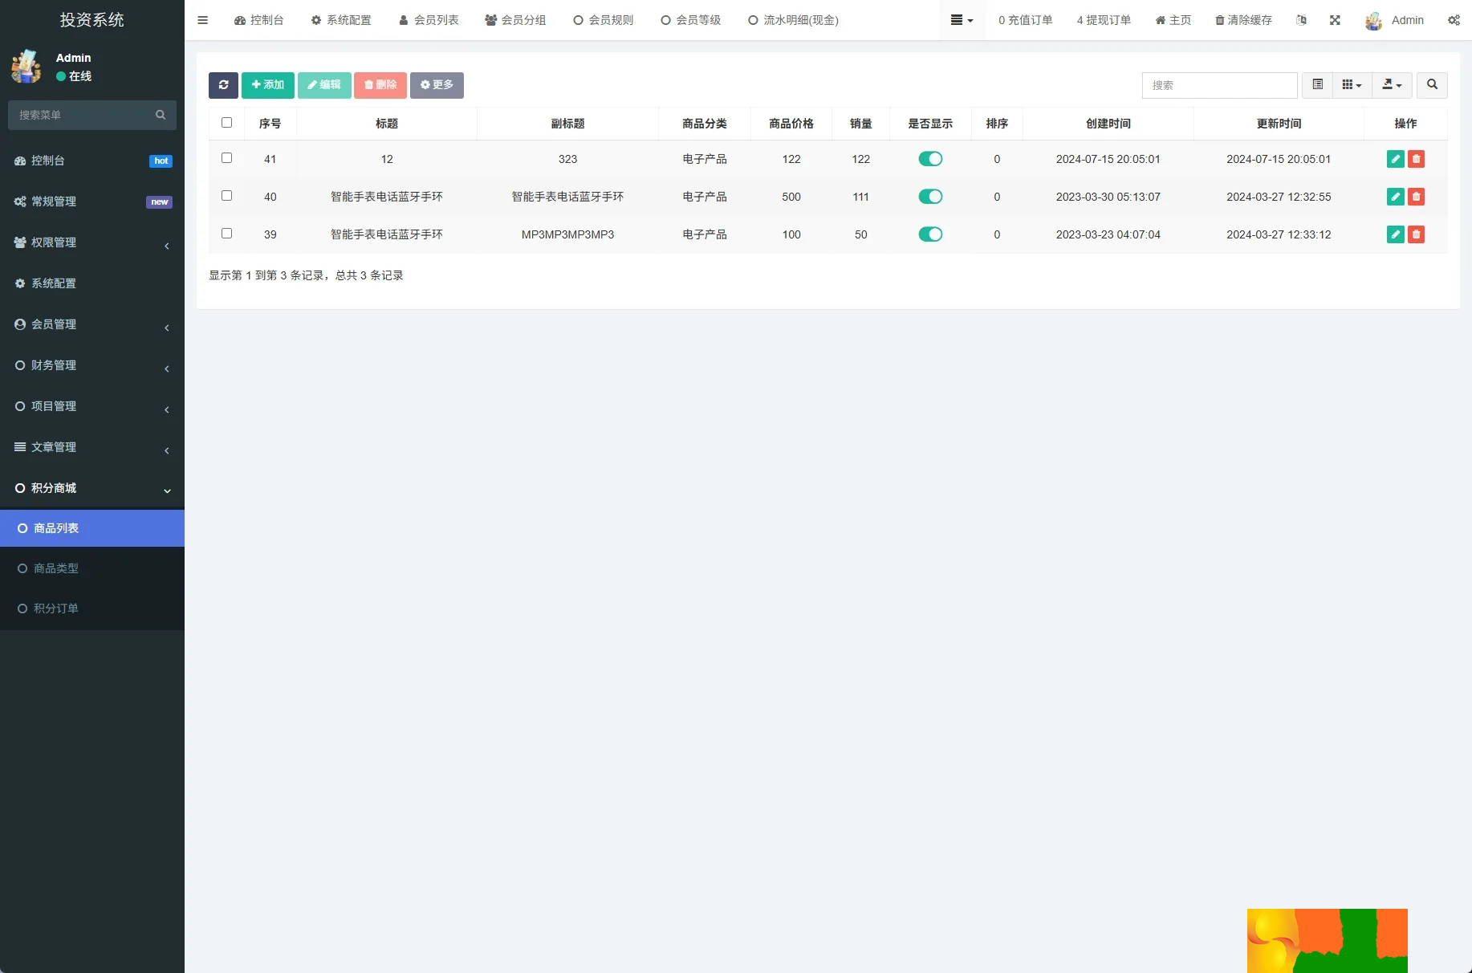Open 控制台 in sidebar
This screenshot has width=1472, height=973.
click(92, 161)
